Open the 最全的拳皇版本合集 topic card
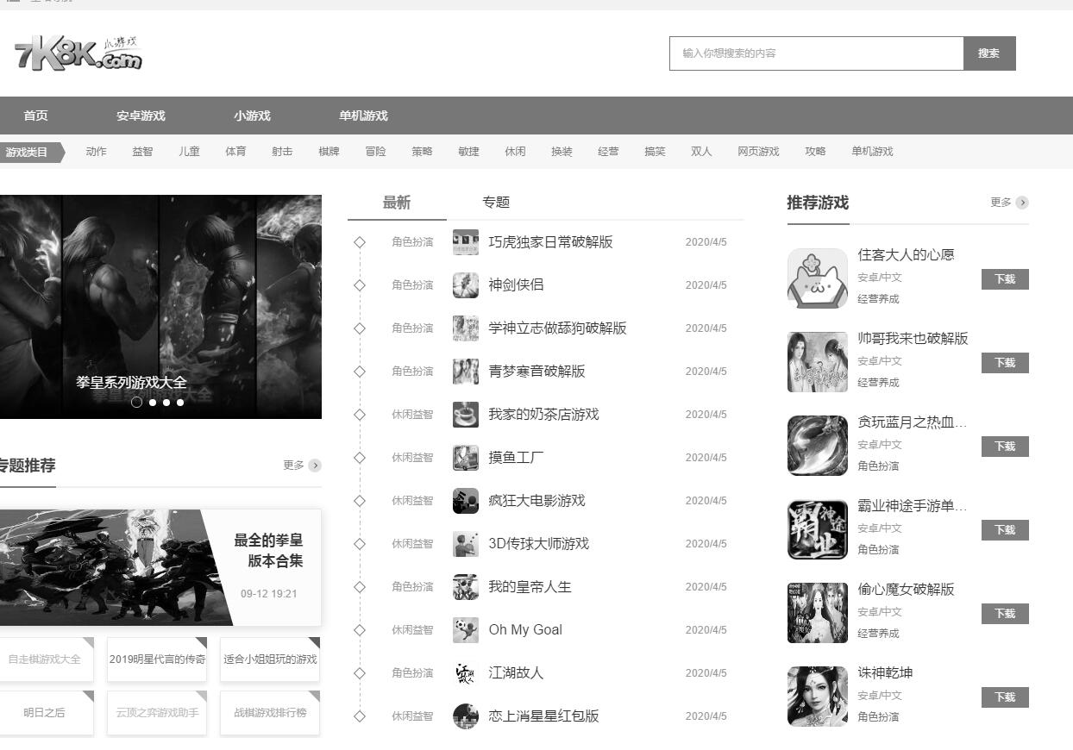 (160, 567)
